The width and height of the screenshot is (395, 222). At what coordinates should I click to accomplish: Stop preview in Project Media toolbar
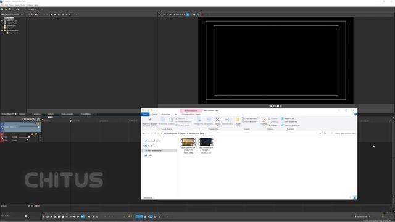pos(55,15)
